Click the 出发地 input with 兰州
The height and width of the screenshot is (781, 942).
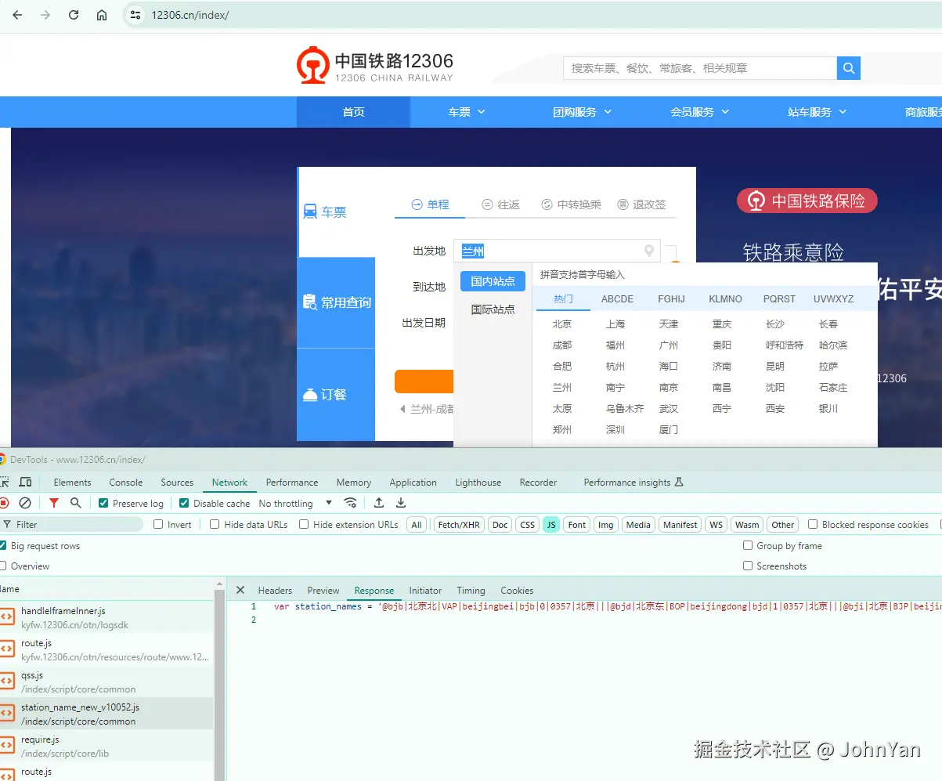(x=557, y=251)
